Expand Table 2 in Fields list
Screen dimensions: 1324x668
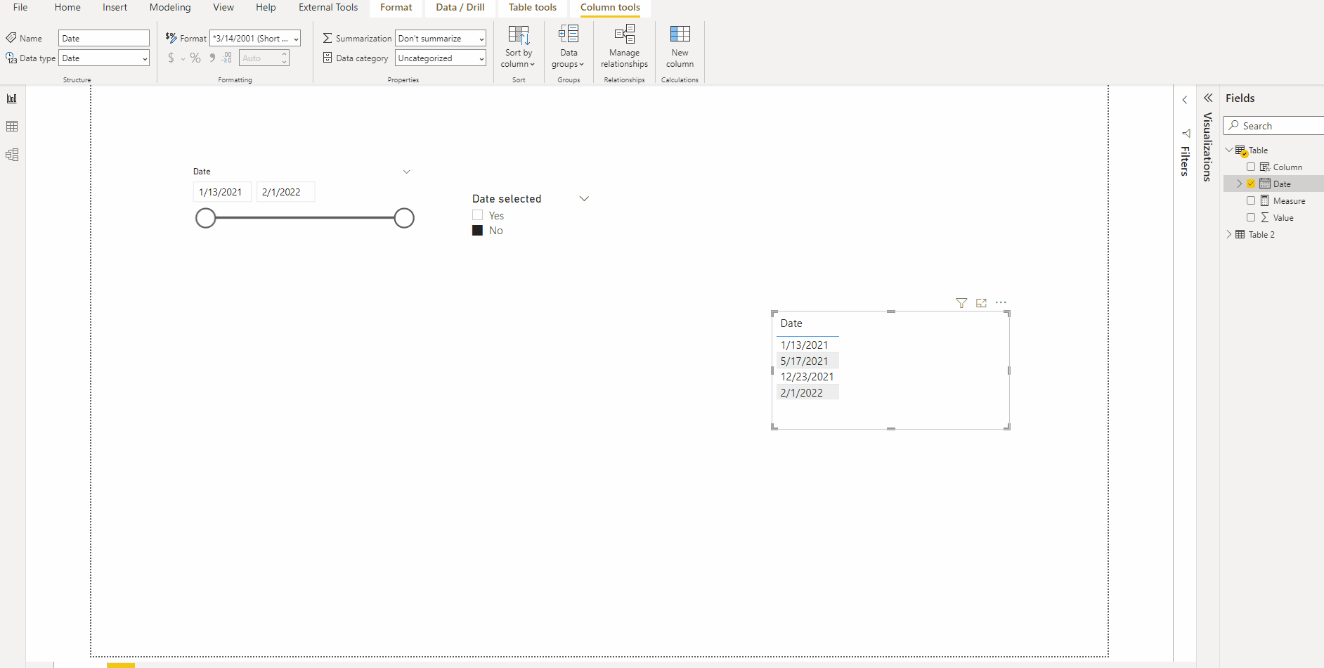(x=1229, y=234)
